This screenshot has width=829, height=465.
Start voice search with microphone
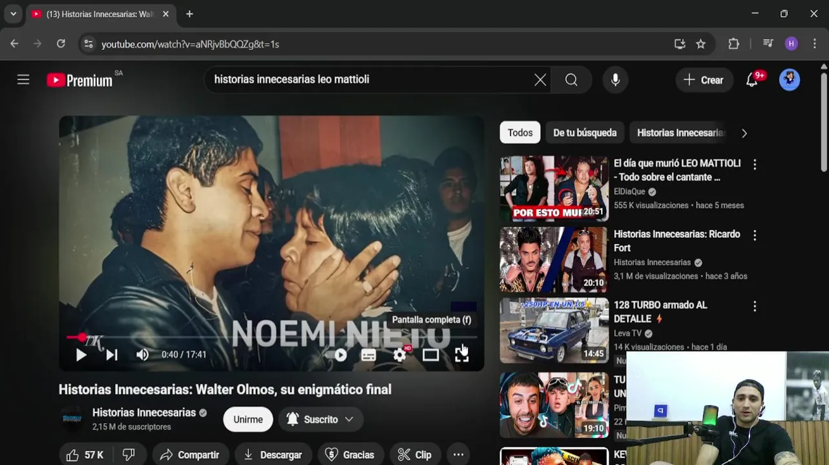[x=615, y=79]
